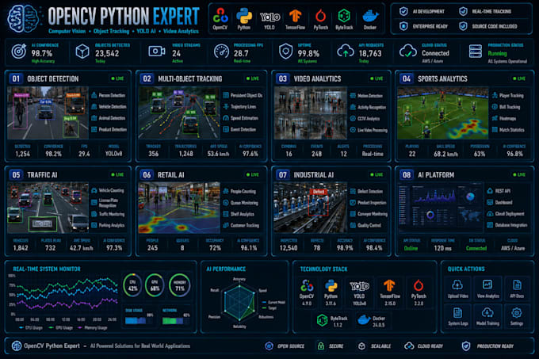Click Cloud Deployment item in AI Platform
The image size is (539, 359).
(506, 214)
